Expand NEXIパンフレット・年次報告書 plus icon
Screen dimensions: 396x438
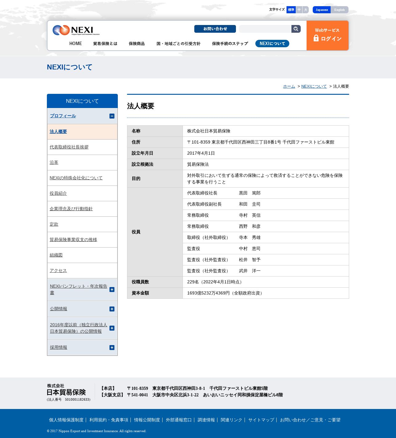(112, 290)
